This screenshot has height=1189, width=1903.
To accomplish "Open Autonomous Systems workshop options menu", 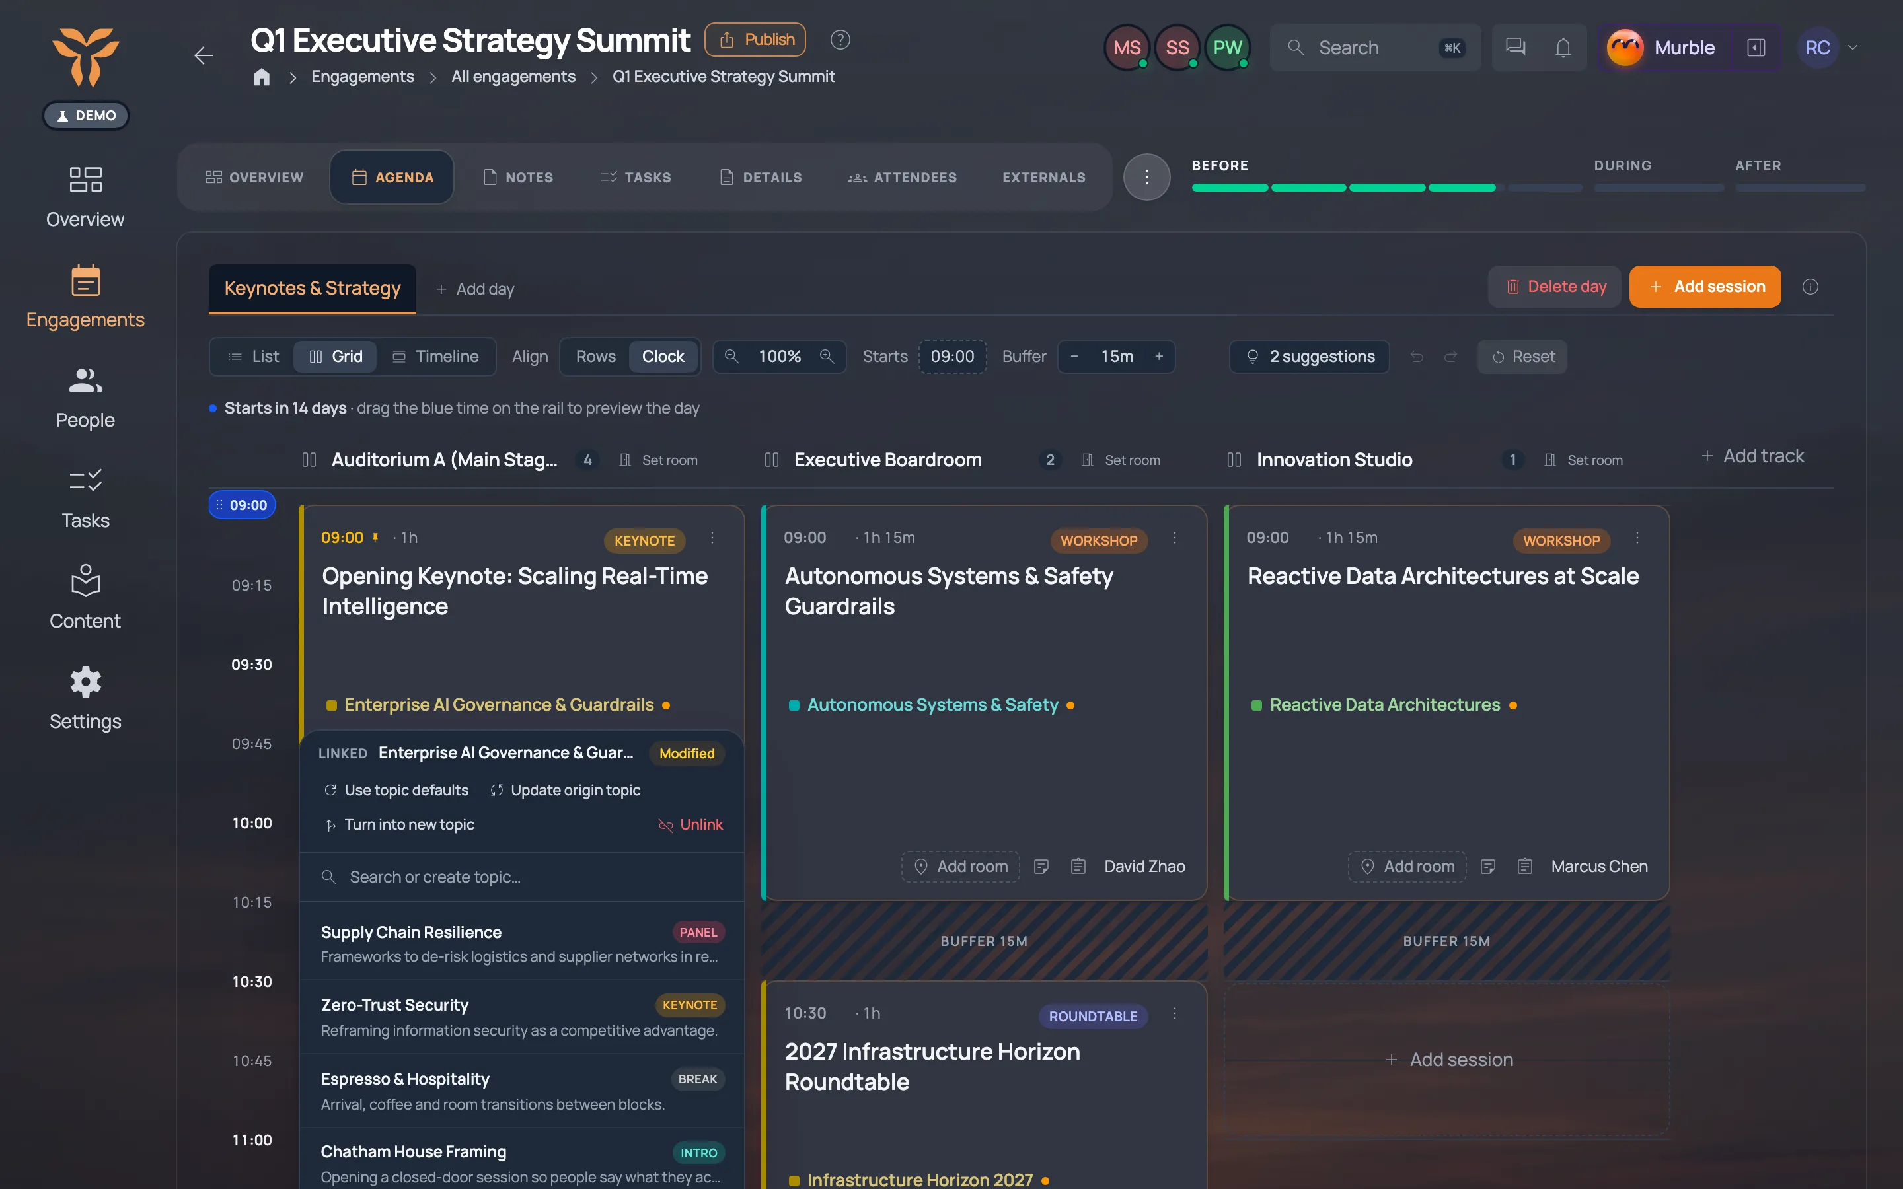I will (1175, 538).
